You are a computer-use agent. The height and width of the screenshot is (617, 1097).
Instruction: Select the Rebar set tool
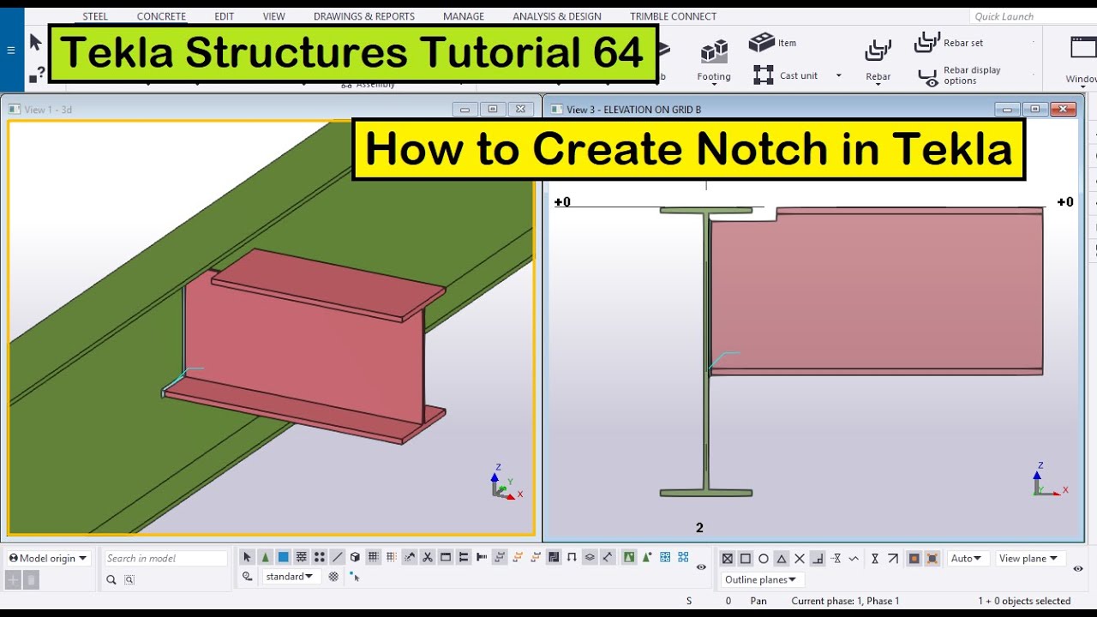950,42
